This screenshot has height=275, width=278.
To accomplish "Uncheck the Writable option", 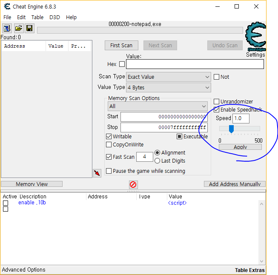I will coord(109,137).
